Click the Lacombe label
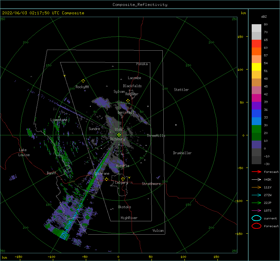This screenshot has height=261, width=280. 134,78
